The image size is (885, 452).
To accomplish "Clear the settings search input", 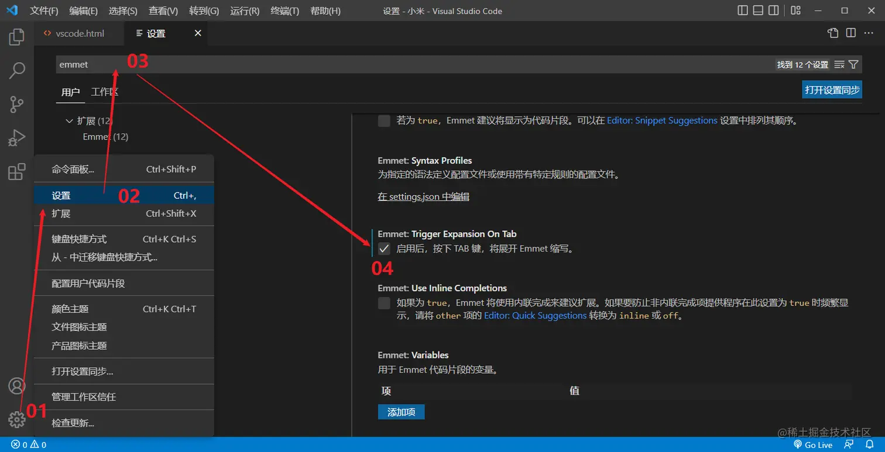I will [x=839, y=64].
